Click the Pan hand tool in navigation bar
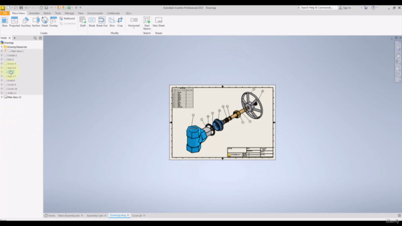The height and width of the screenshot is (226, 402). point(398,55)
